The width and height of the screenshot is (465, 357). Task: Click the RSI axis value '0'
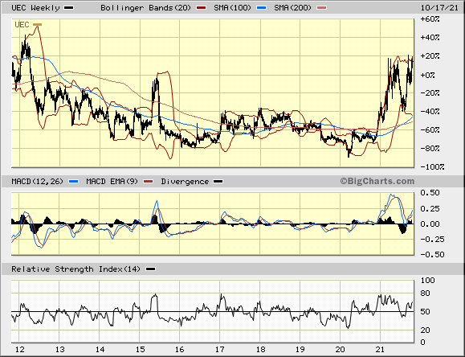[423, 343]
